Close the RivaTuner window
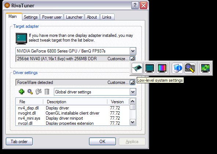 [x=144, y=5]
